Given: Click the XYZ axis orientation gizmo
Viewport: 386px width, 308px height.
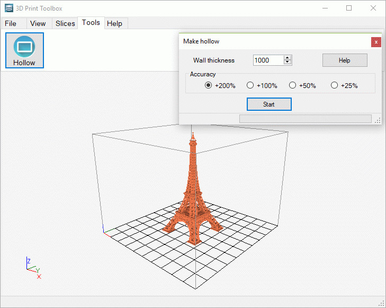Looking at the screenshot, I should click(x=34, y=268).
